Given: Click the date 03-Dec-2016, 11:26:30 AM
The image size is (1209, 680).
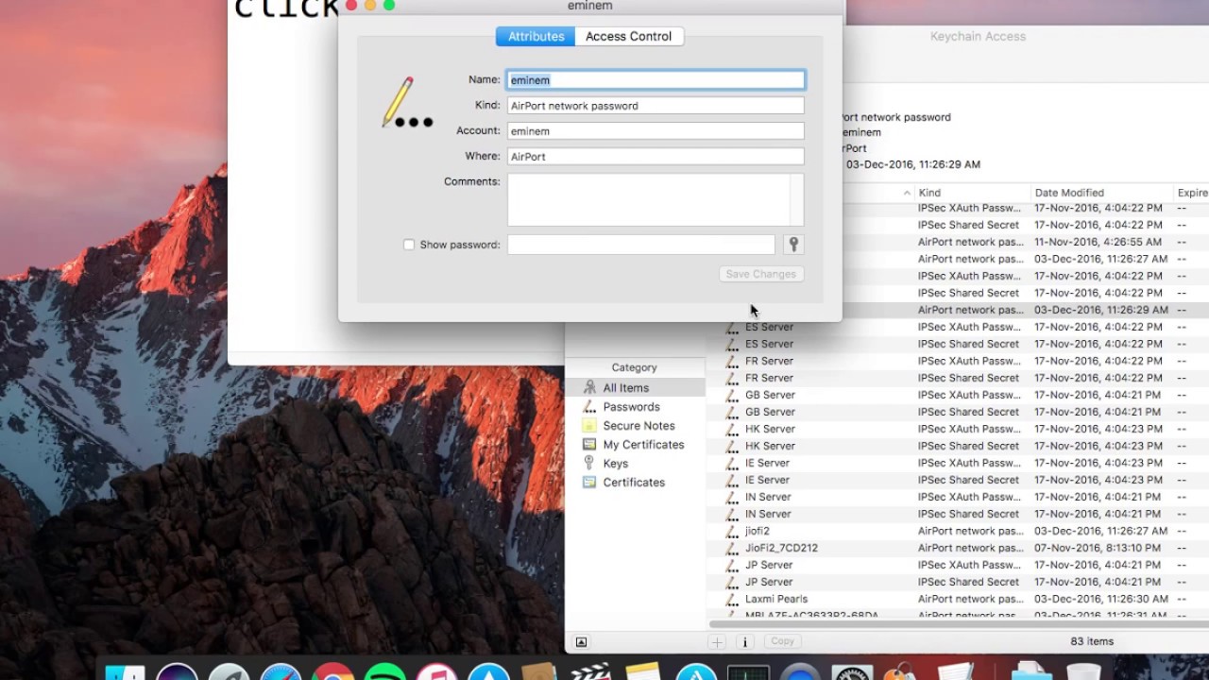Looking at the screenshot, I should pos(1101,599).
